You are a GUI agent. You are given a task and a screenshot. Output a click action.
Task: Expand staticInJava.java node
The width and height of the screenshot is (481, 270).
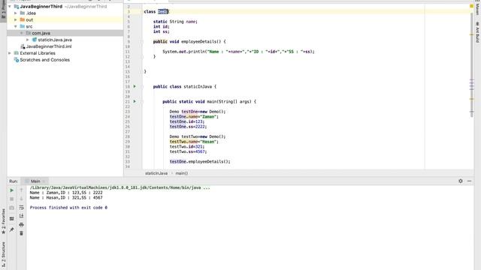point(28,40)
